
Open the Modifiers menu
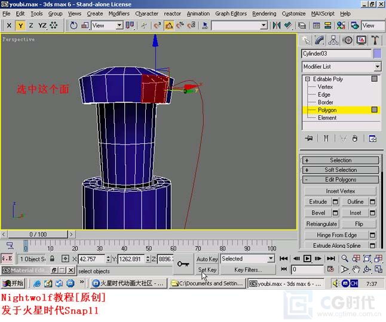119,14
